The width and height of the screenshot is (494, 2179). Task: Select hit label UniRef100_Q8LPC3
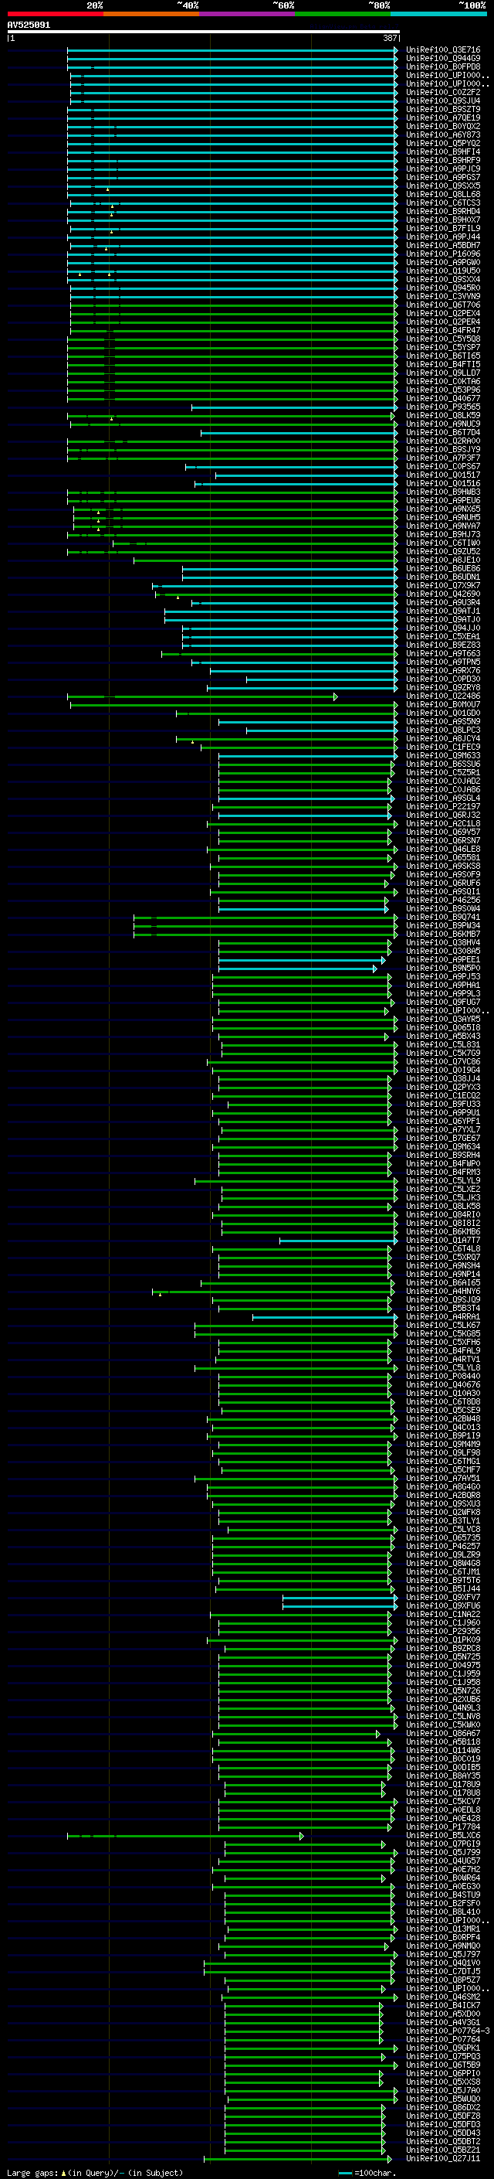pos(443,730)
